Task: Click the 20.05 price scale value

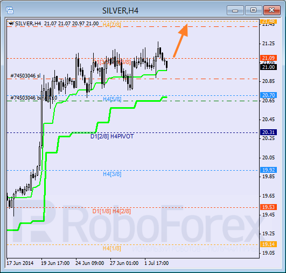Action: pyautogui.click(x=268, y=158)
